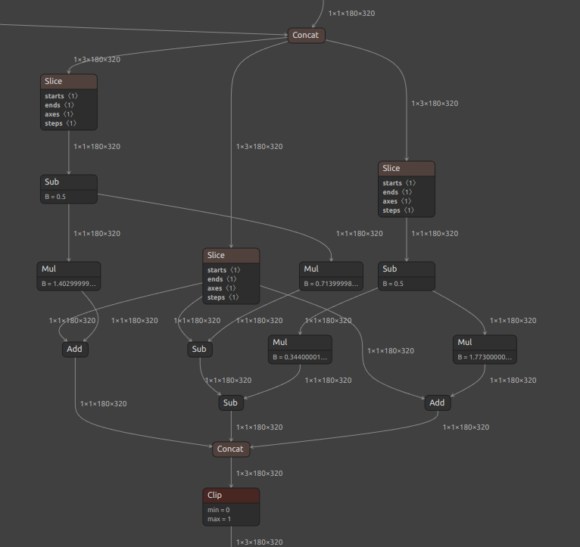The width and height of the screenshot is (580, 547).
Task: Open the leftmost Slice node header
Action: tap(69, 81)
